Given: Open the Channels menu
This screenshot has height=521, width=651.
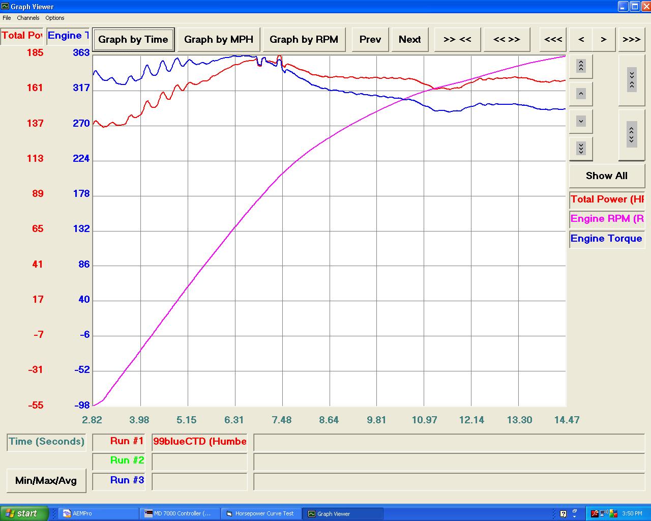Looking at the screenshot, I should coord(28,18).
